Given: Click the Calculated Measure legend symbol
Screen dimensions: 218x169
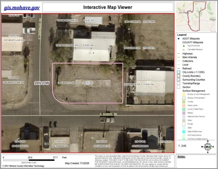Looking at the screenshot, I should [x=183, y=50].
